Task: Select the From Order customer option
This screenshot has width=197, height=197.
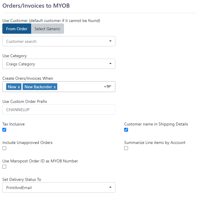Action: (17, 29)
